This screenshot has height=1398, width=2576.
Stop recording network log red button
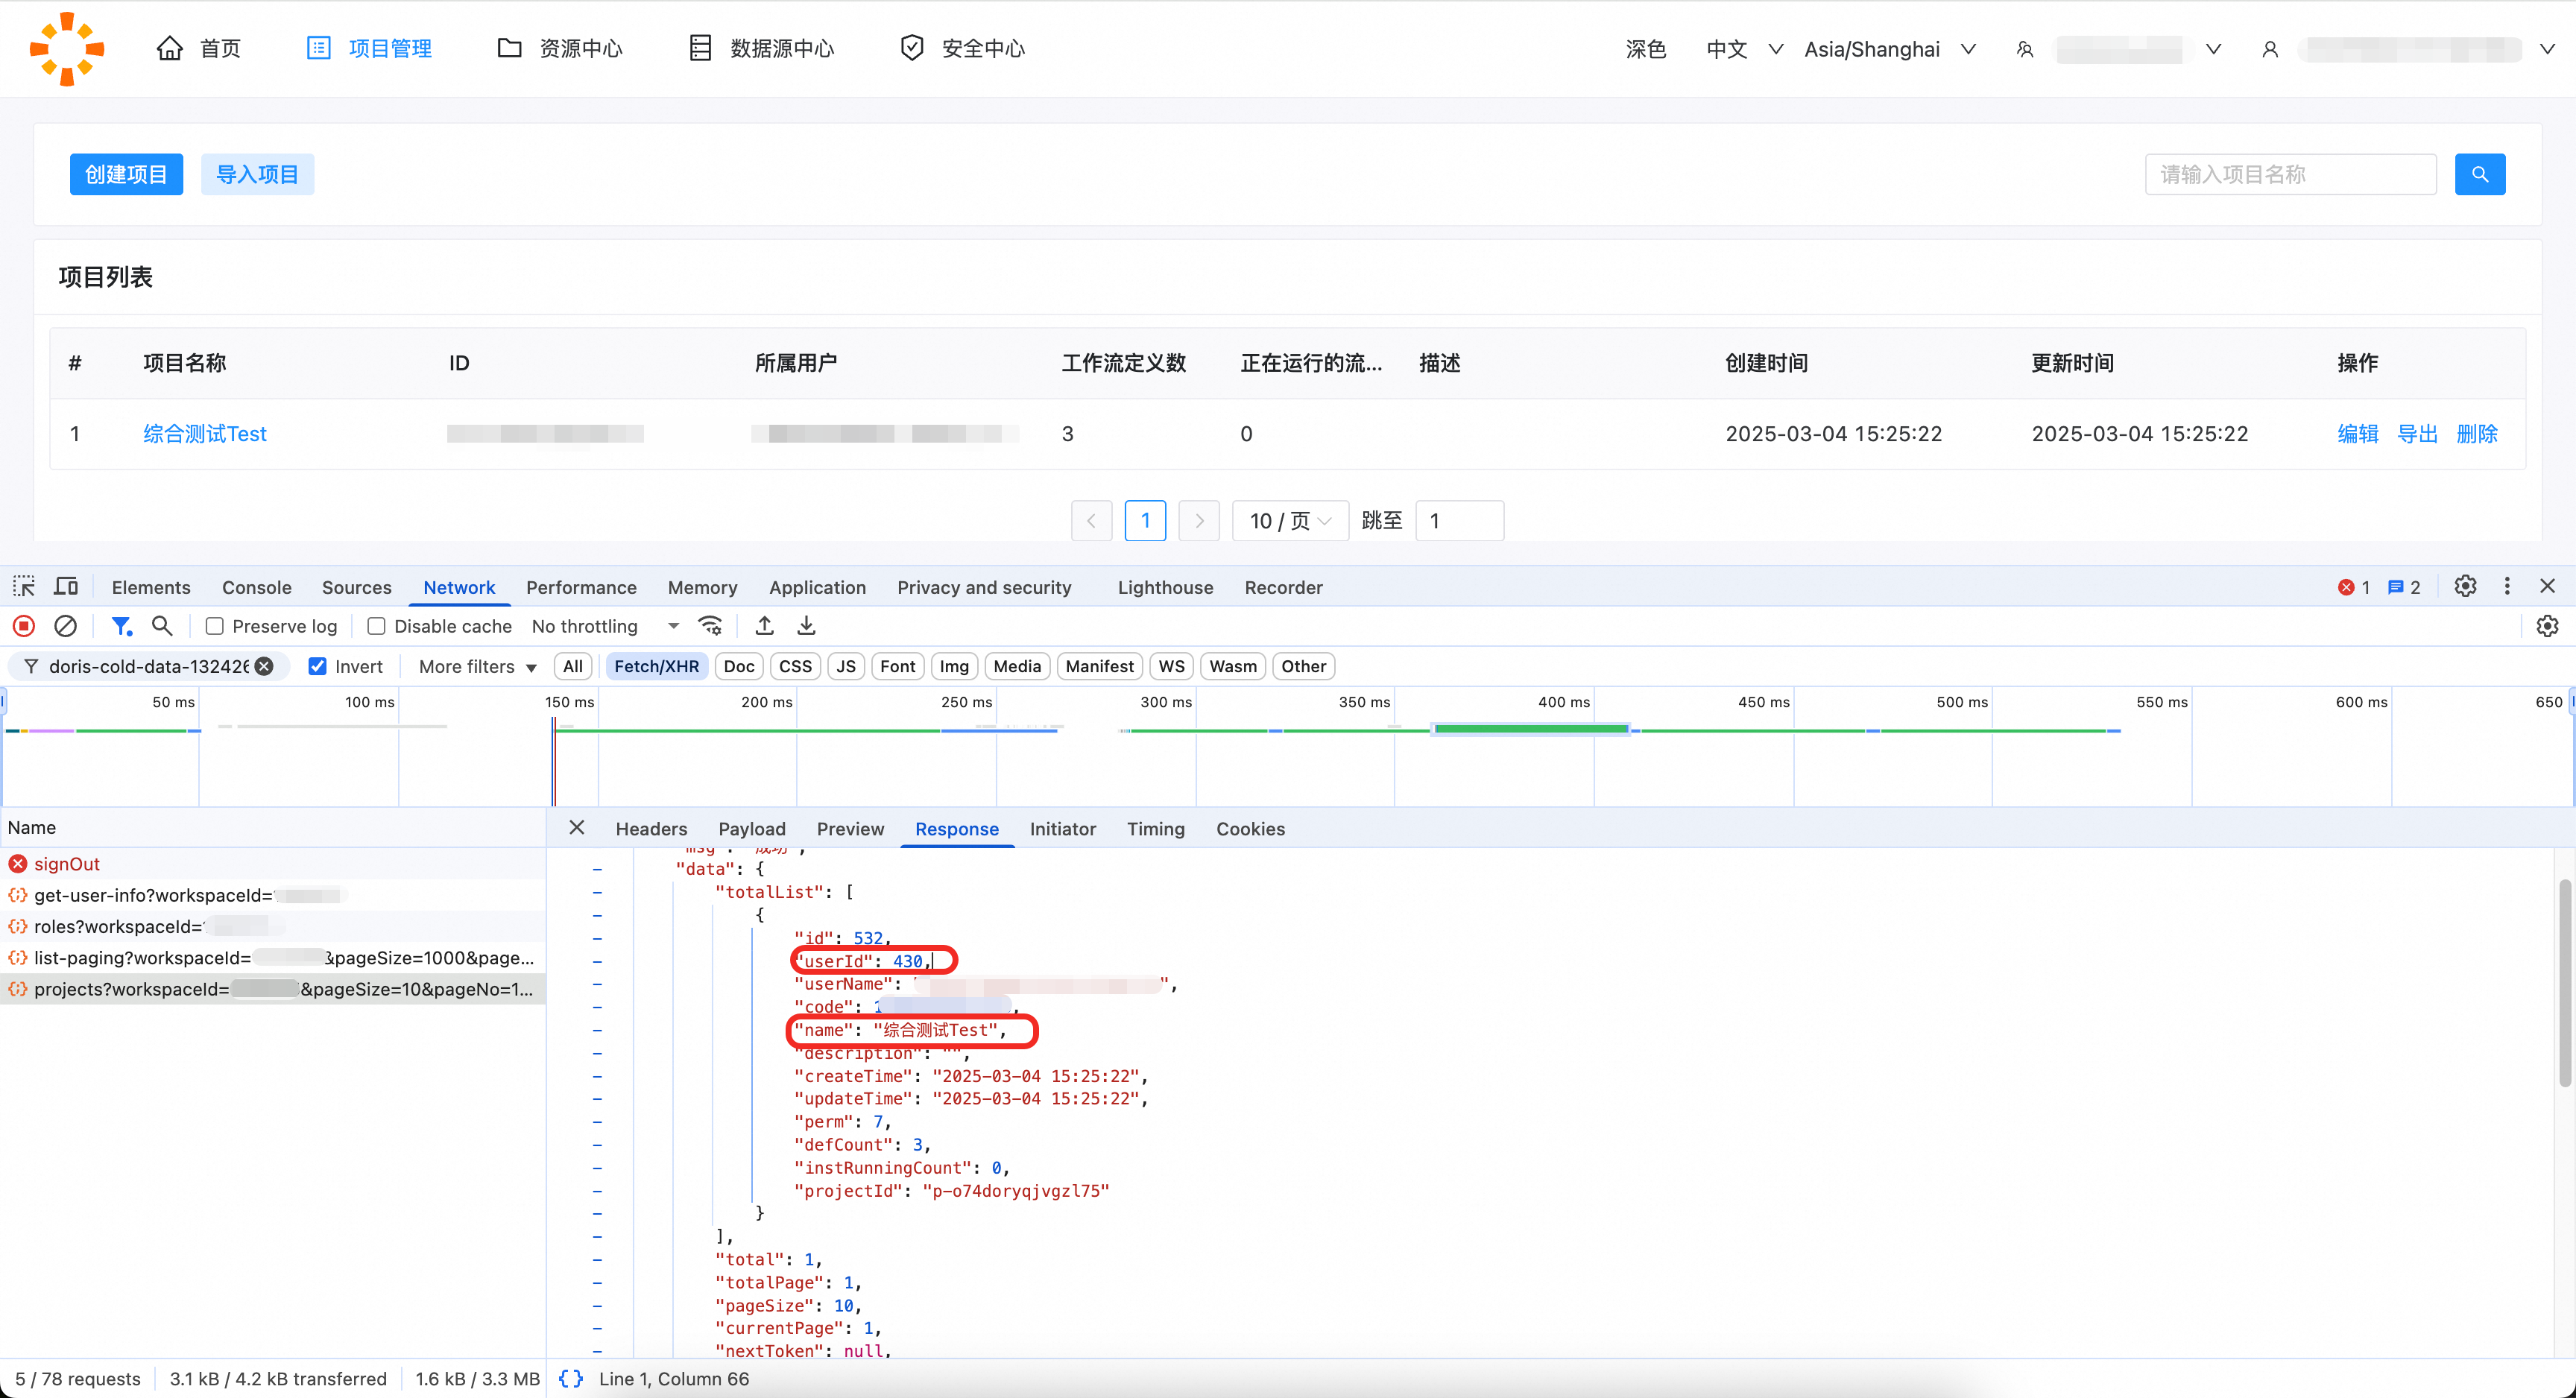[24, 626]
